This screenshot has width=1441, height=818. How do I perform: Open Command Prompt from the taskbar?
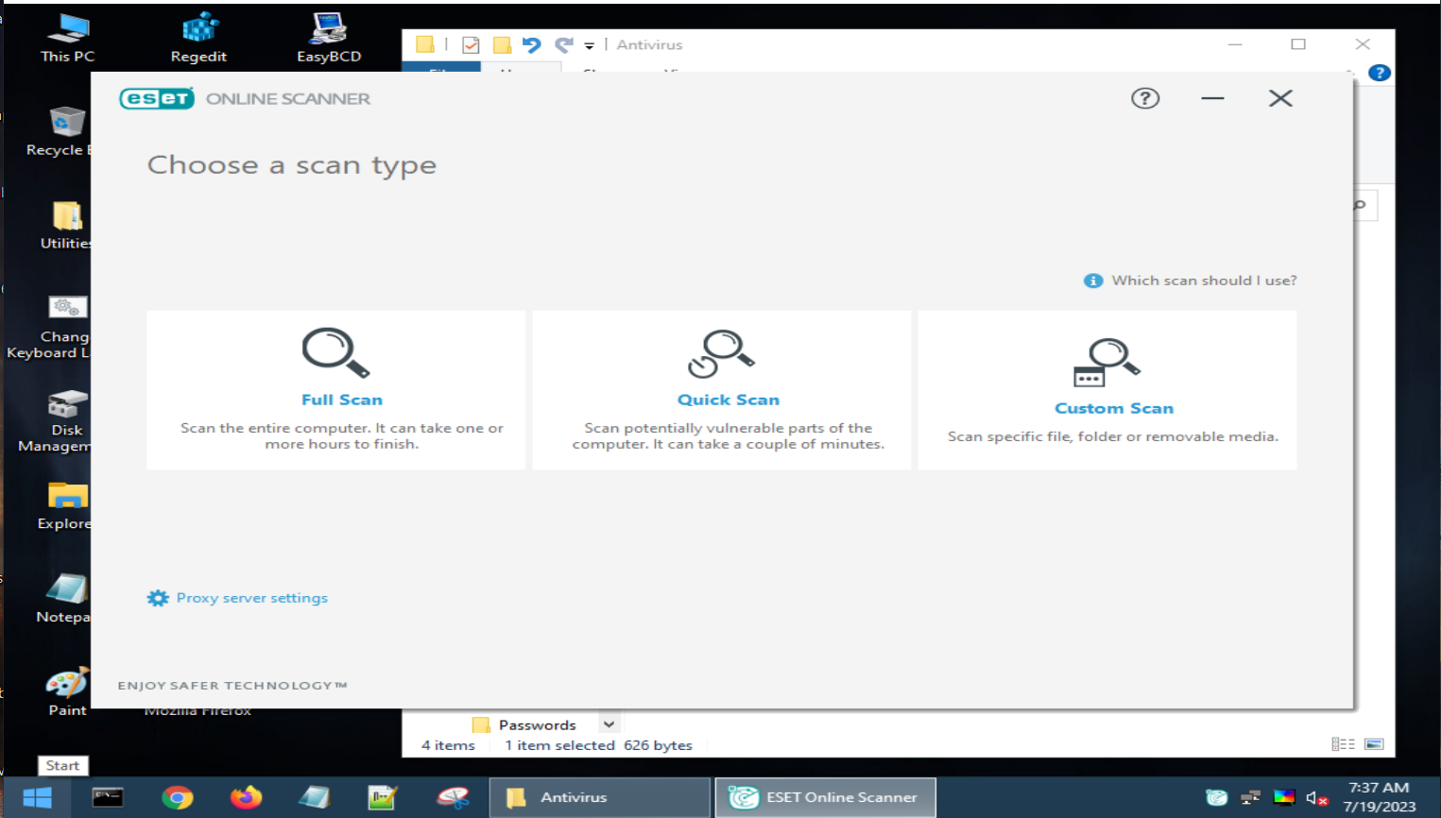click(x=108, y=798)
